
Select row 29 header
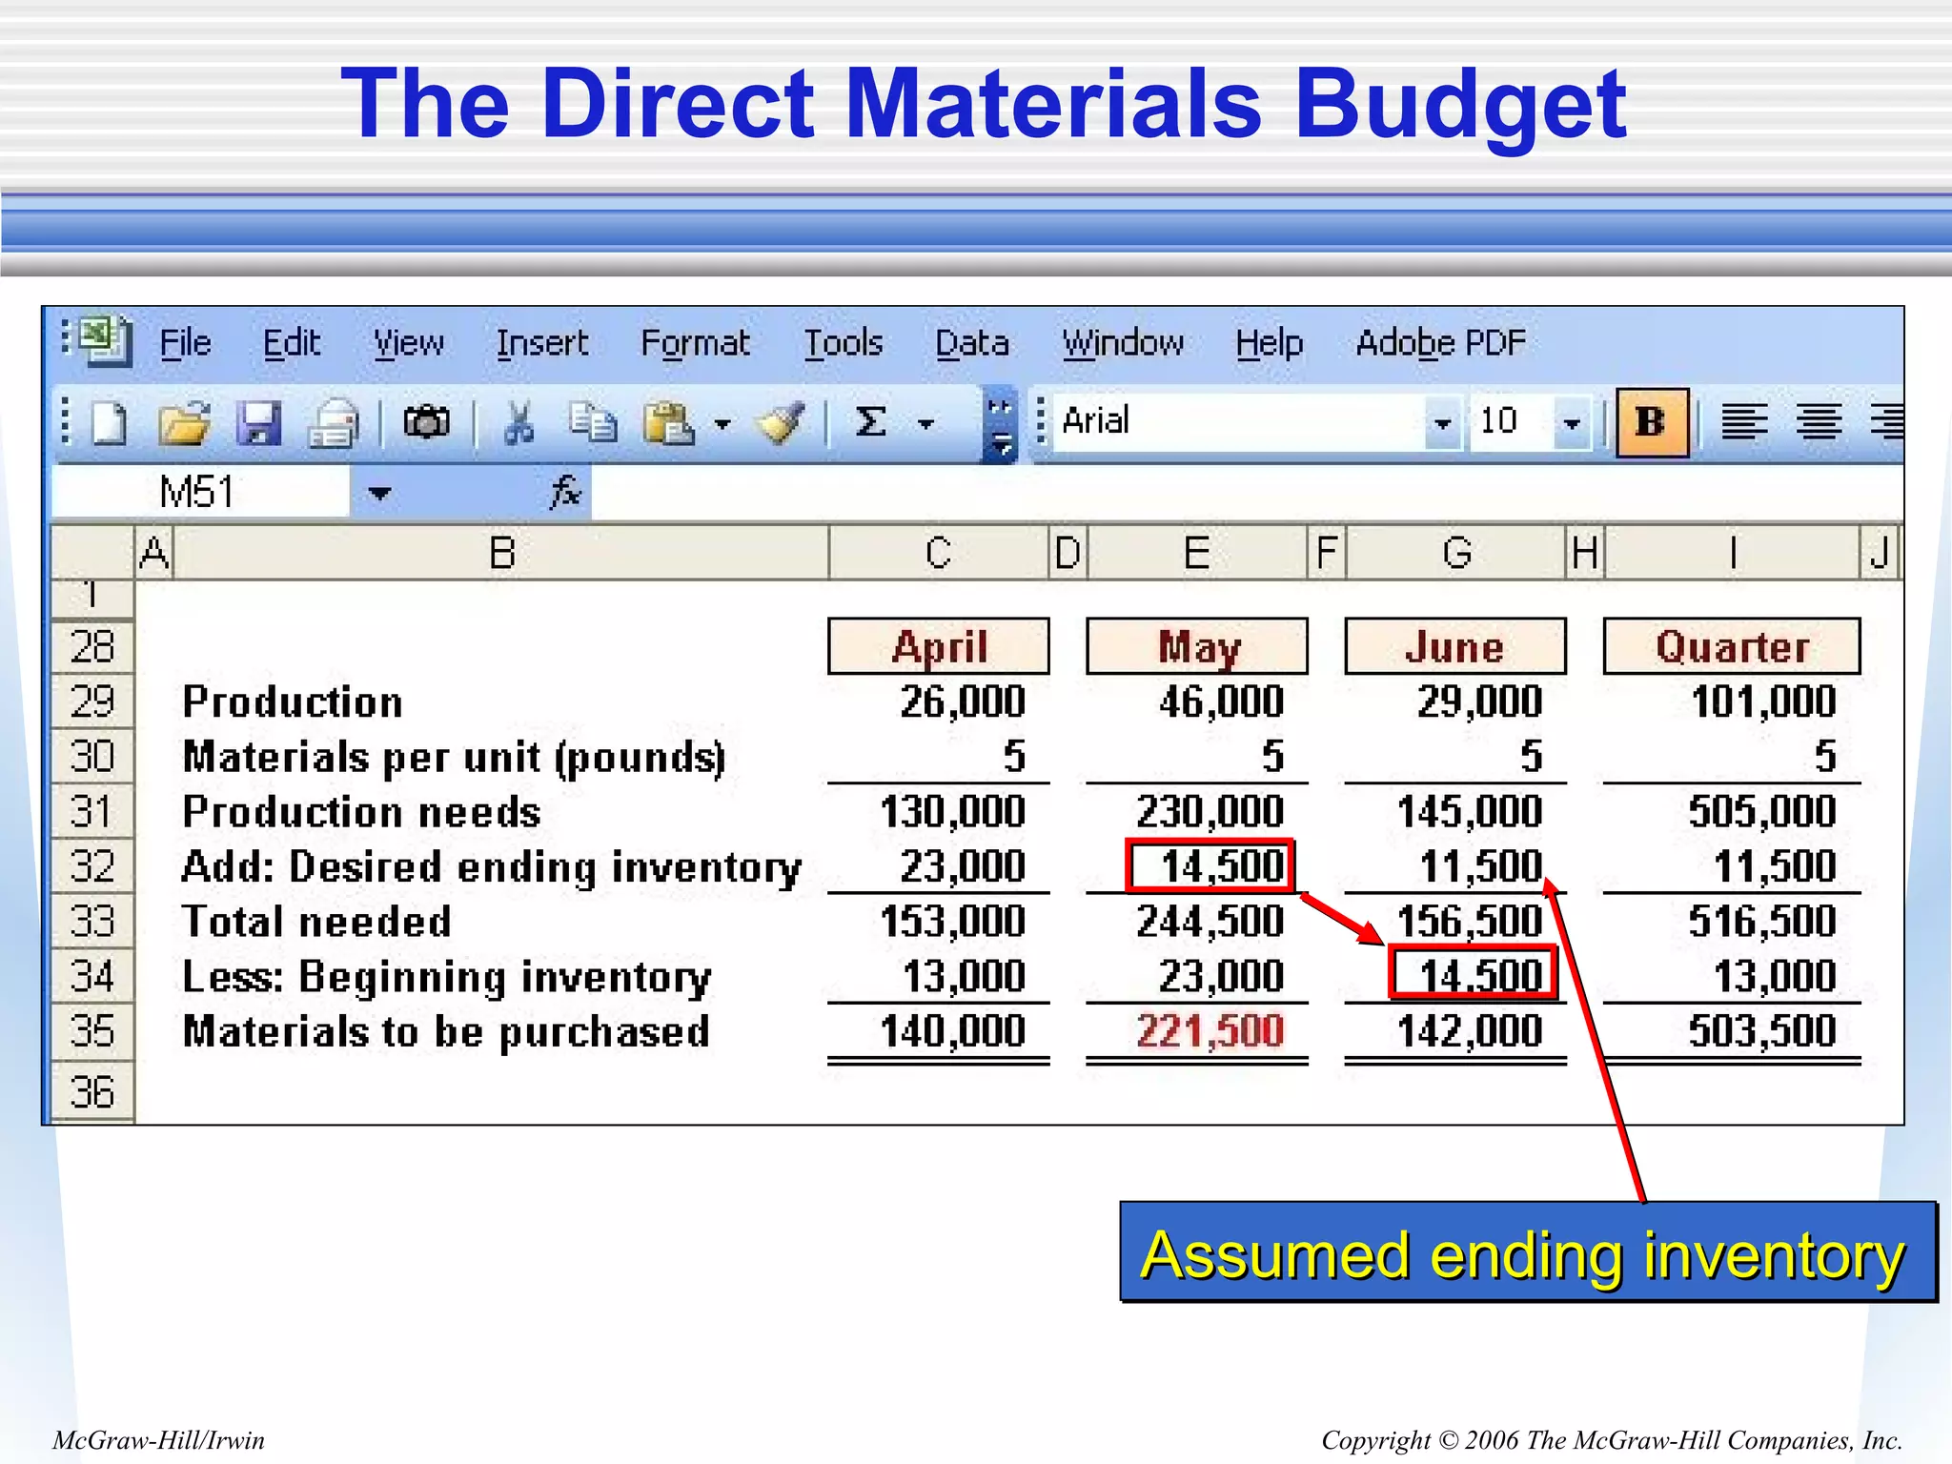coord(92,701)
